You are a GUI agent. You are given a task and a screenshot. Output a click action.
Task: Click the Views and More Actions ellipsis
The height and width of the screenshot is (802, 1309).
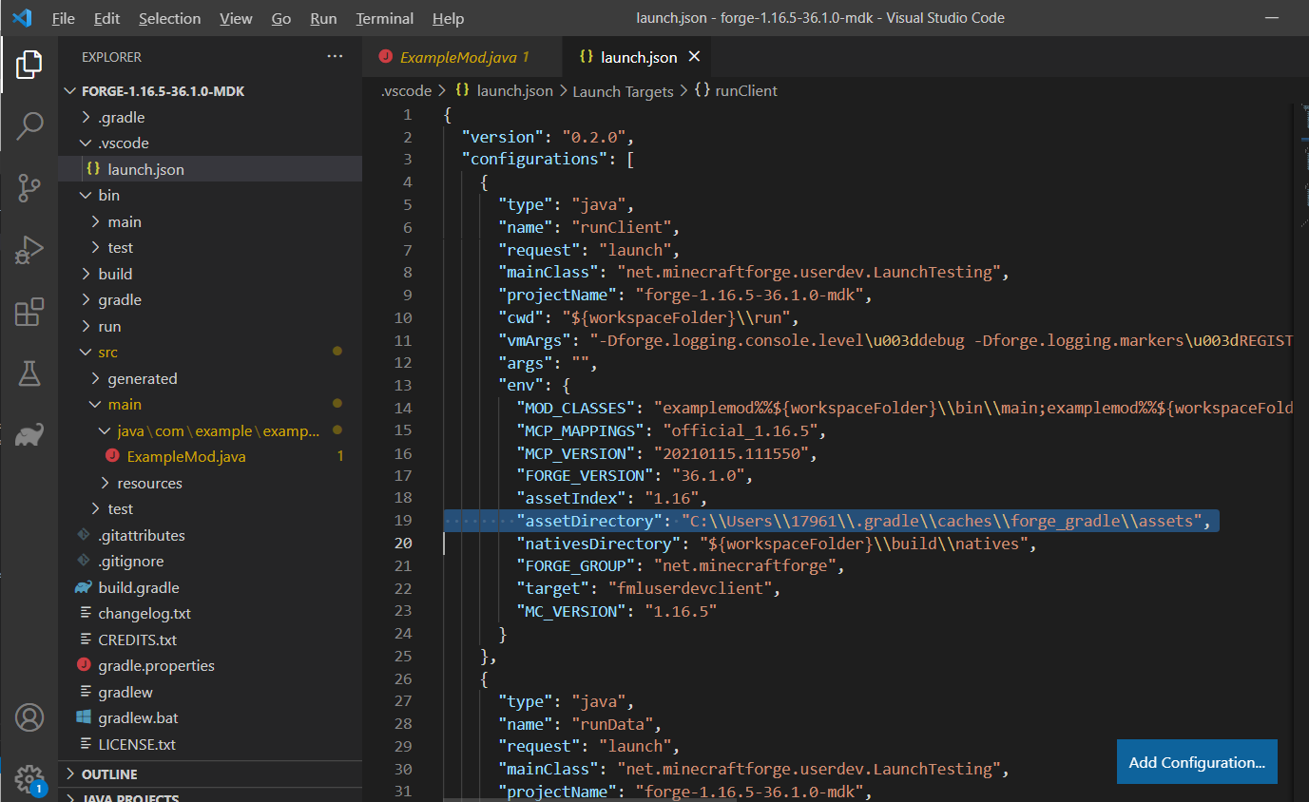[x=335, y=56]
